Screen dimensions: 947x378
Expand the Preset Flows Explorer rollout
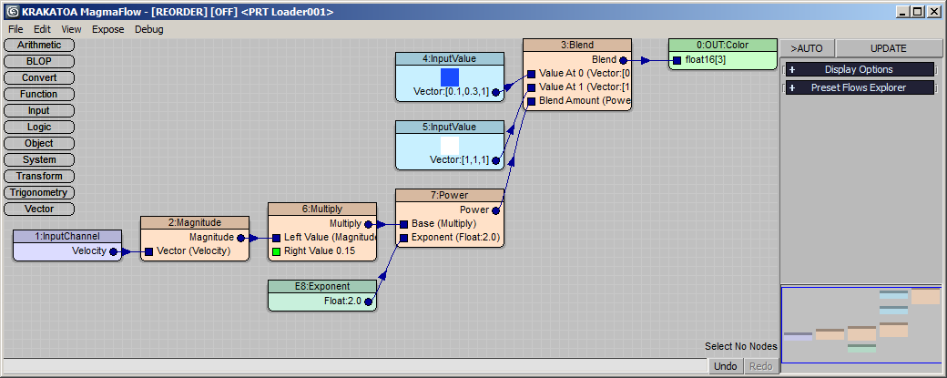859,88
